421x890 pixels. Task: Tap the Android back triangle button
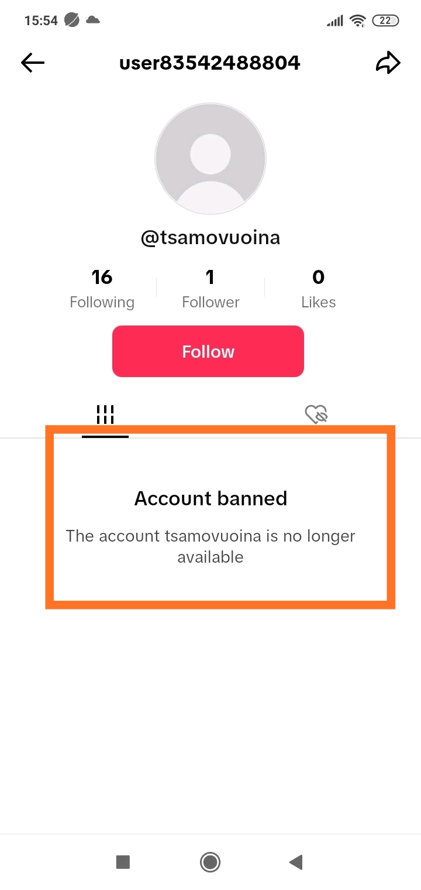tap(296, 862)
